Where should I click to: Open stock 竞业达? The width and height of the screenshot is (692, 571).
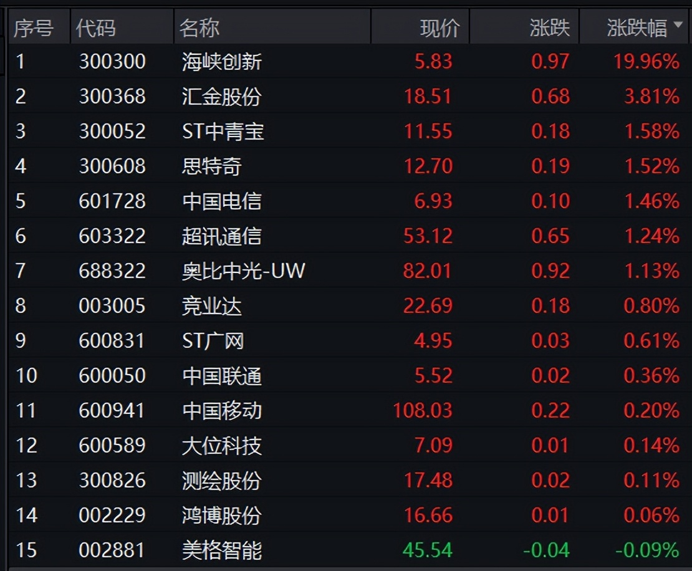tap(212, 306)
